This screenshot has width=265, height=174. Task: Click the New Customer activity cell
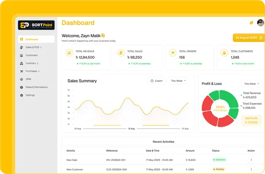point(75,169)
